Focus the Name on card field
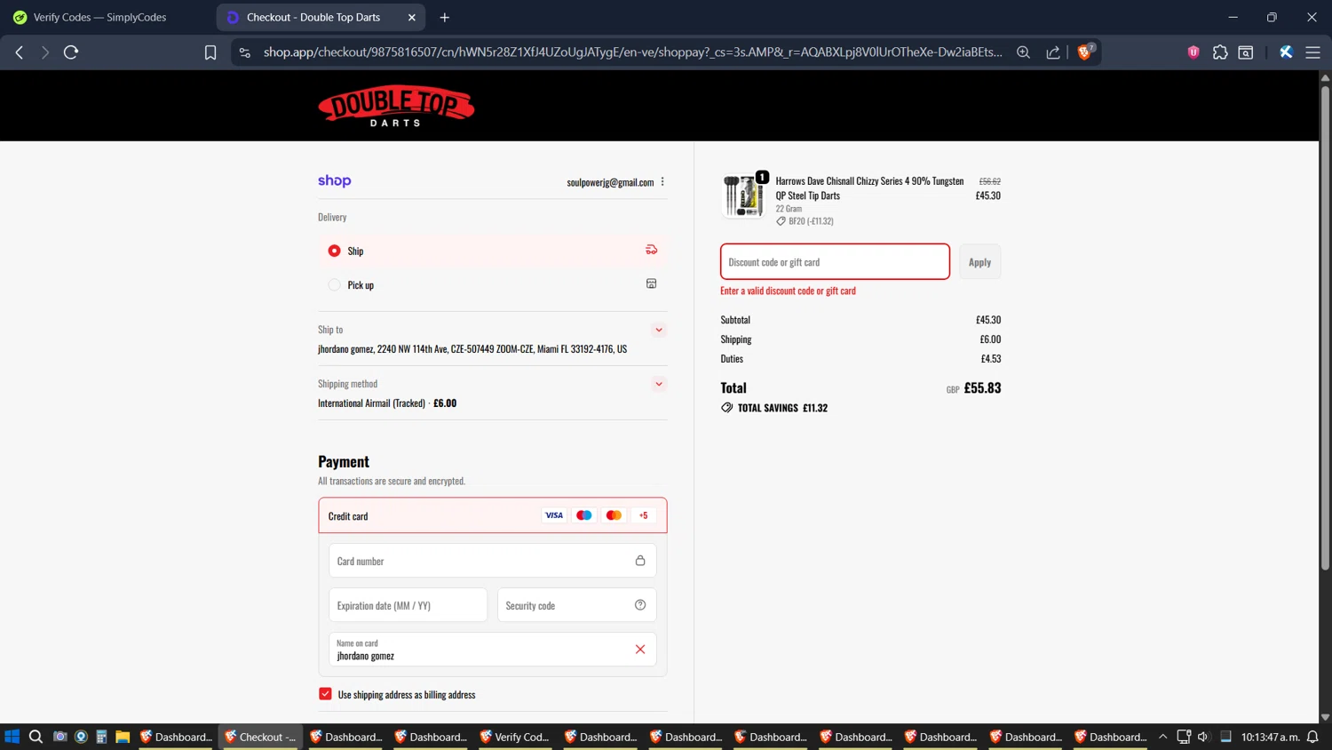 [x=493, y=650]
